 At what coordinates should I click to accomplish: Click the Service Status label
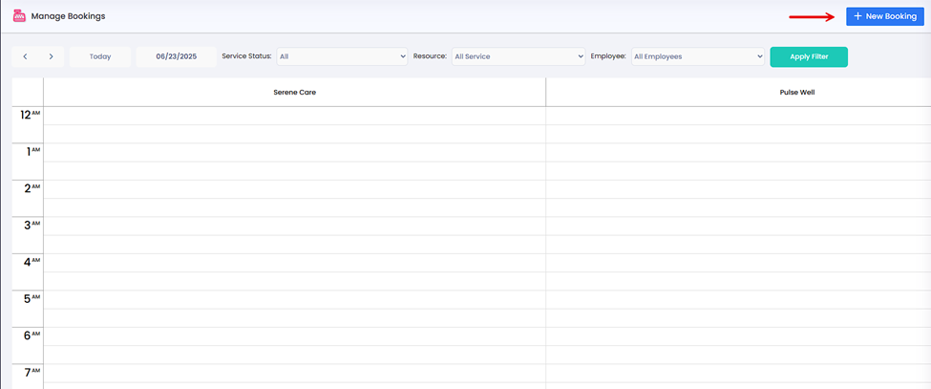[x=246, y=56]
